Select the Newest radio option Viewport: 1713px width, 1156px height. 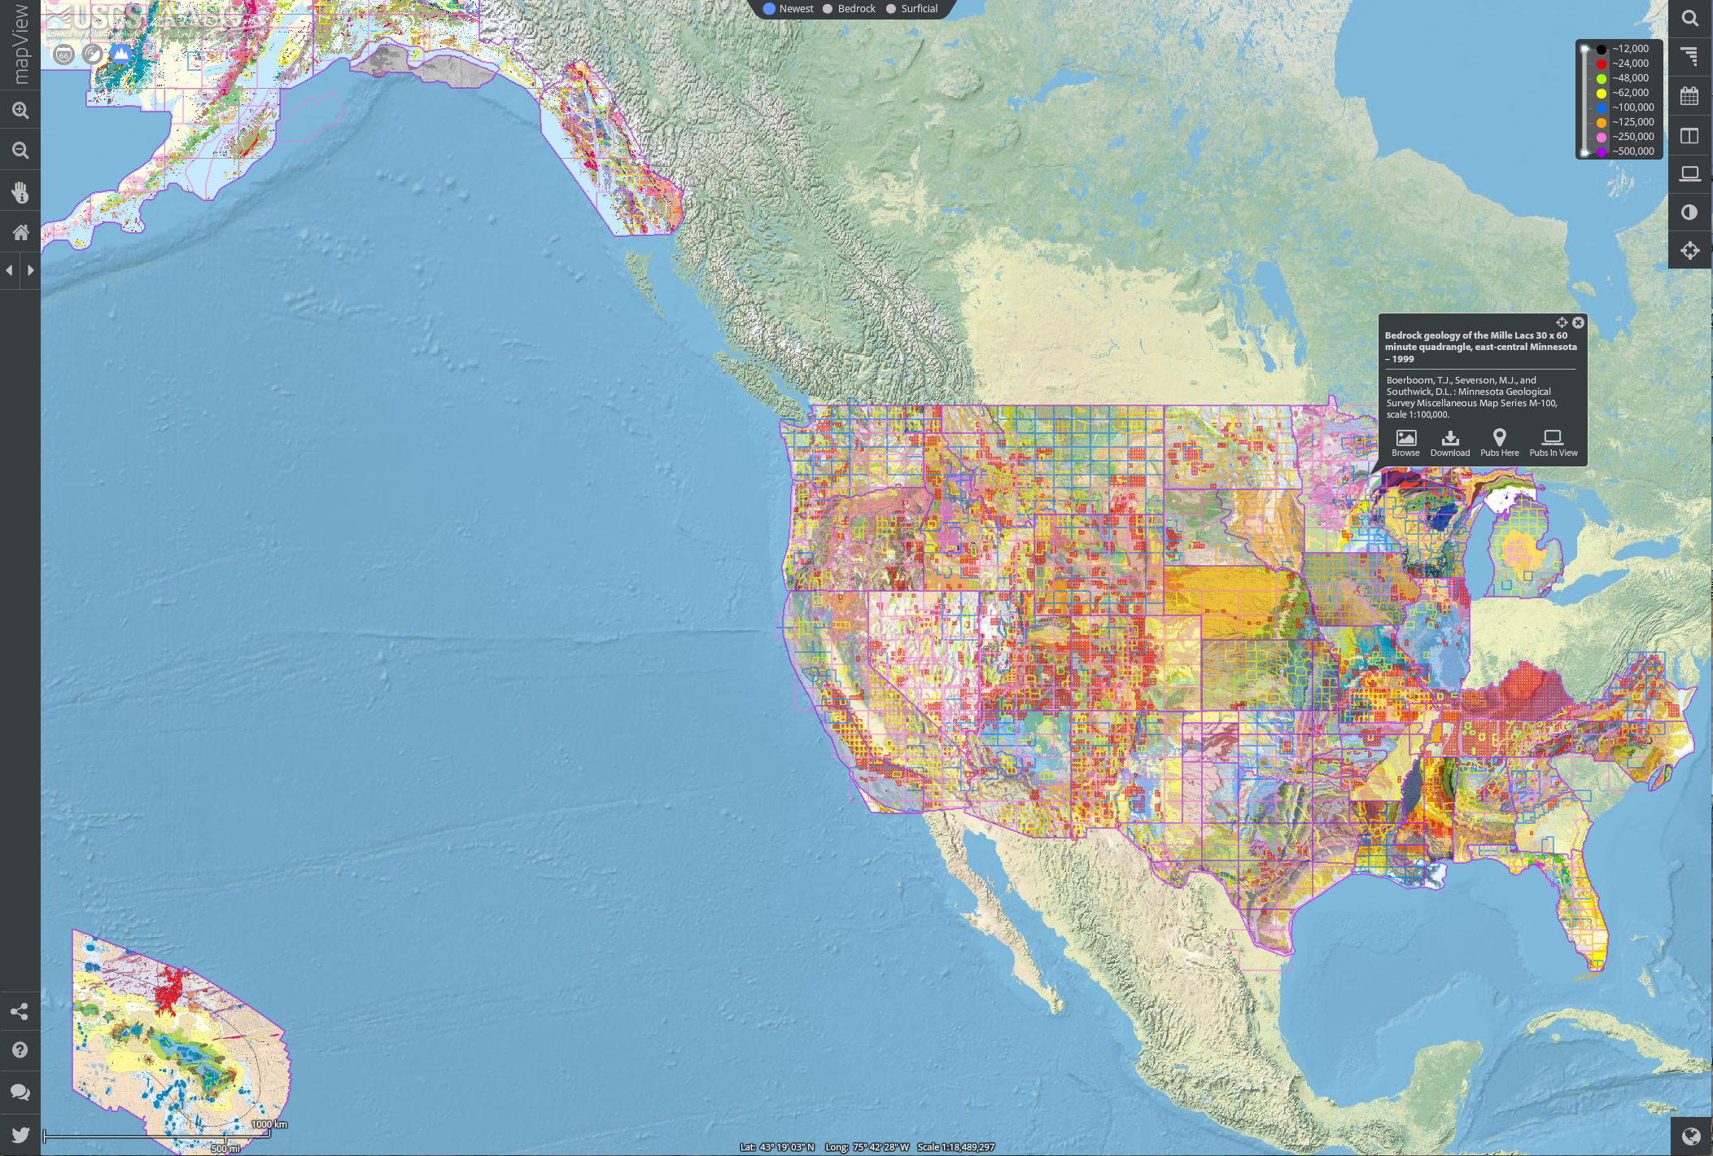tap(769, 9)
